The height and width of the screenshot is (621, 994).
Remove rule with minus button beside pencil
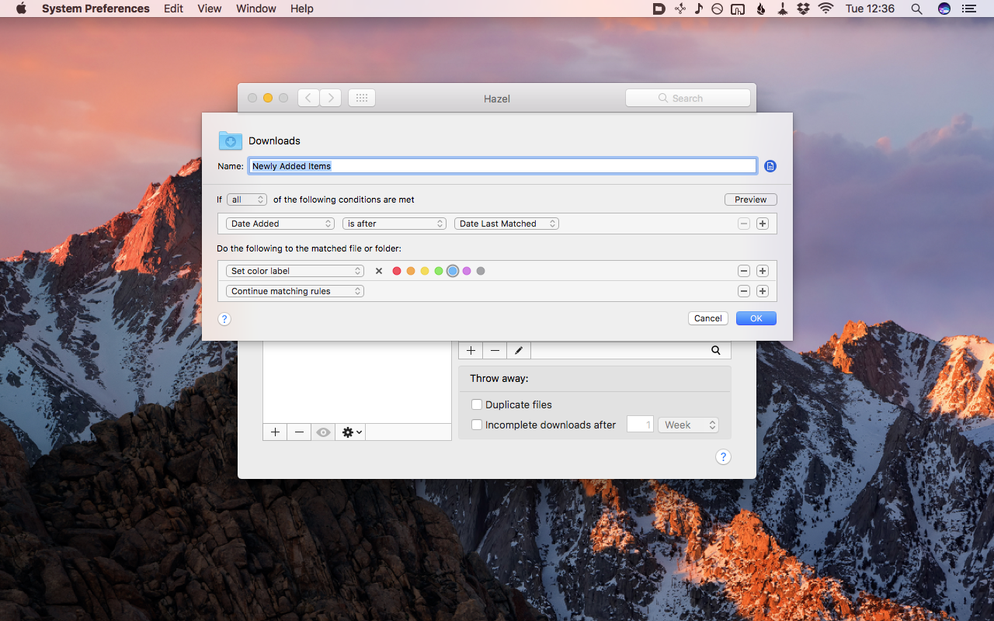pyautogui.click(x=495, y=351)
